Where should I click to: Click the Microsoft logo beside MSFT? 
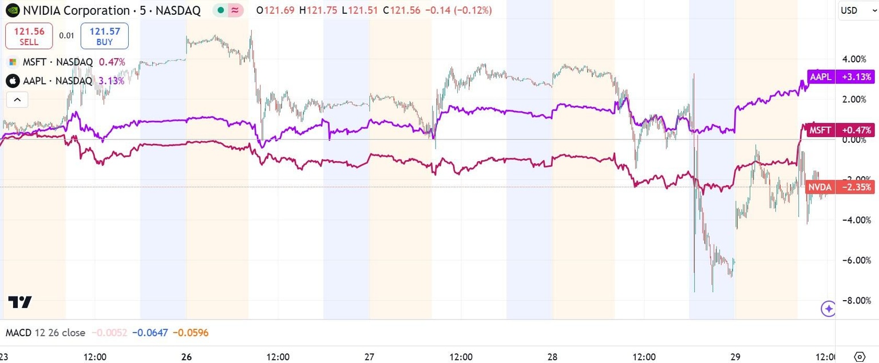pyautogui.click(x=13, y=62)
